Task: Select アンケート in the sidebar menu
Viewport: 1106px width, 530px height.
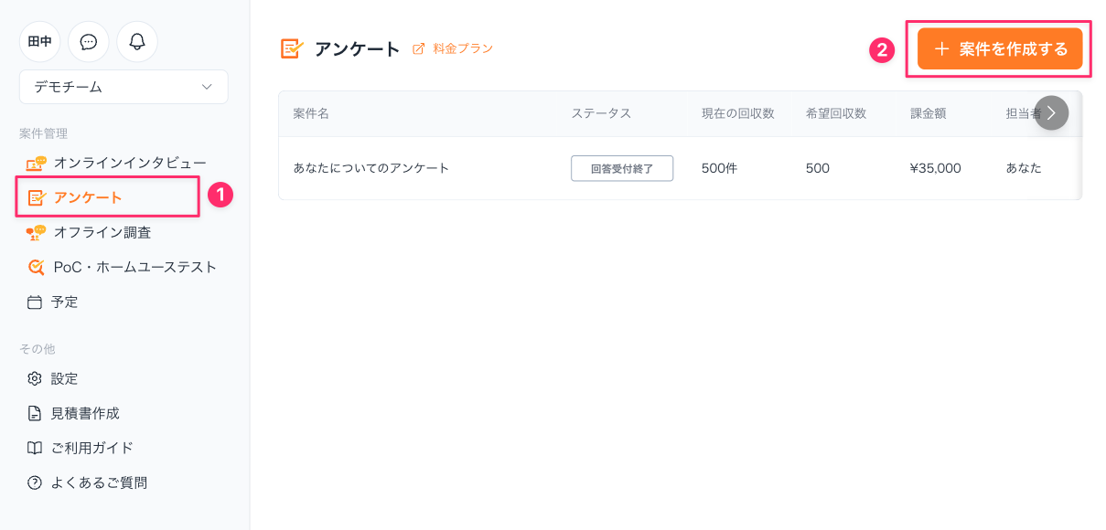Action: pyautogui.click(x=88, y=197)
